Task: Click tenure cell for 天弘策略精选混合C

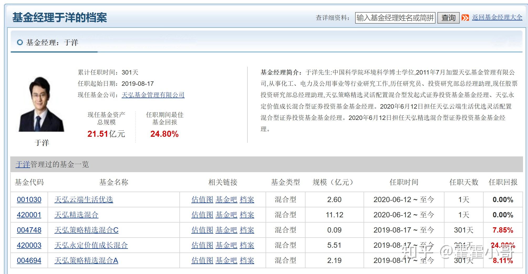Action: (x=404, y=230)
